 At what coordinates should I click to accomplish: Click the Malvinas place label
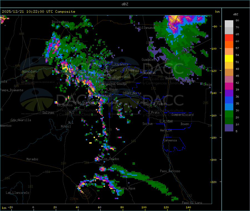pos(111,103)
